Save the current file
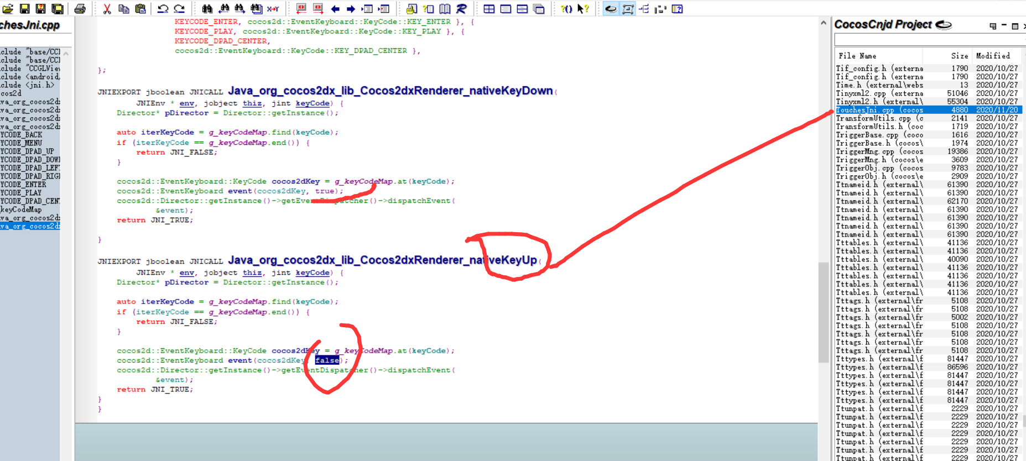The width and height of the screenshot is (1026, 461). (24, 9)
